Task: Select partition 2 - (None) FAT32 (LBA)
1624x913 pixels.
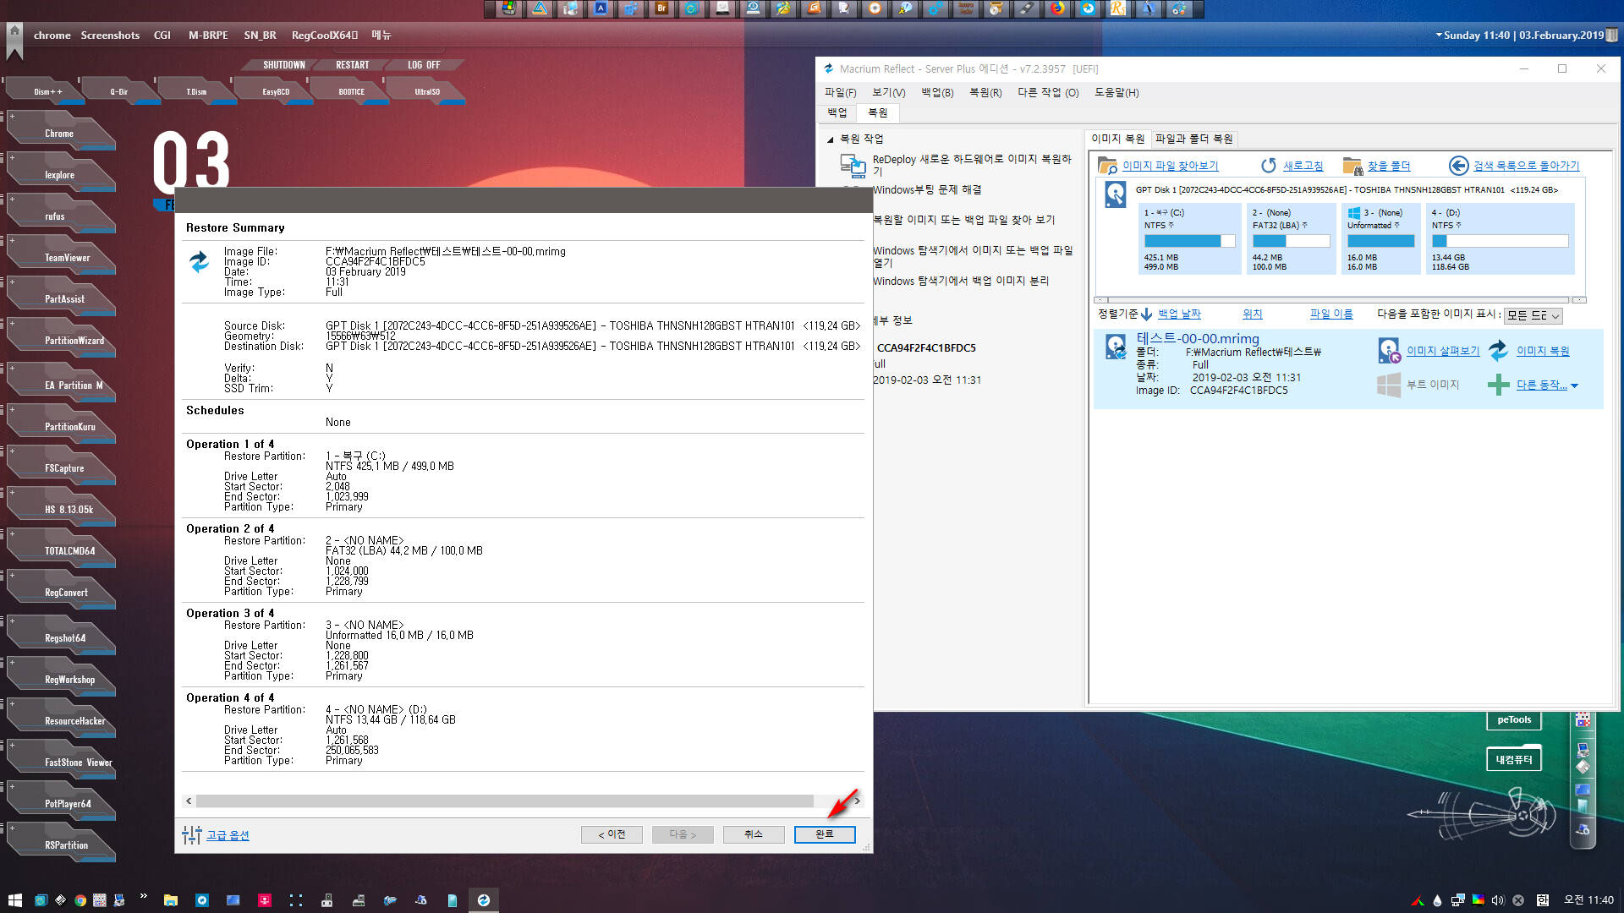Action: point(1291,238)
